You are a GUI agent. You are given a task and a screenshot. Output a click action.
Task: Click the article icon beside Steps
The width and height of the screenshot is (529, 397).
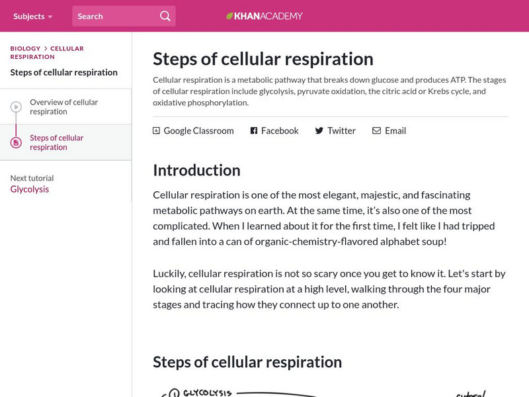16,143
